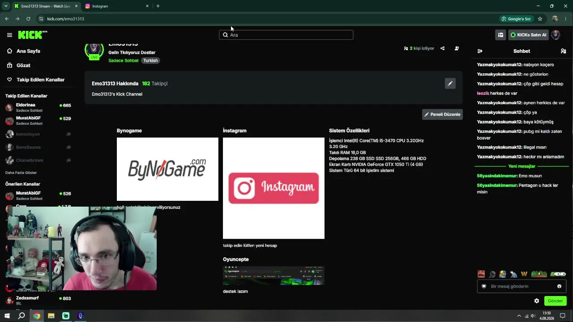Open the ByNoGame panel image
Screen dimensions: 573x322
tap(167, 169)
